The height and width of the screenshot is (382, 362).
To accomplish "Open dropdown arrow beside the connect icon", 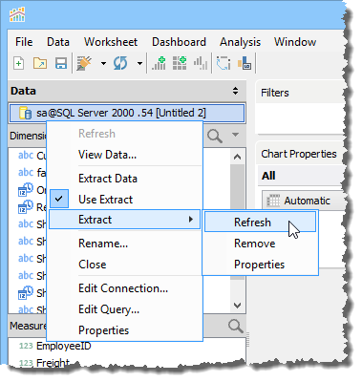I will tap(103, 64).
